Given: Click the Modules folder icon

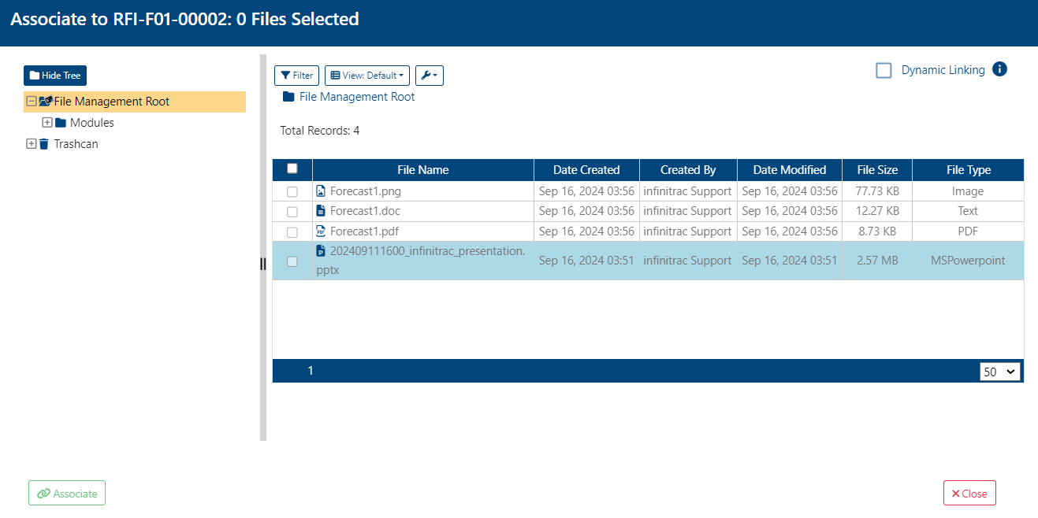Looking at the screenshot, I should pos(61,123).
